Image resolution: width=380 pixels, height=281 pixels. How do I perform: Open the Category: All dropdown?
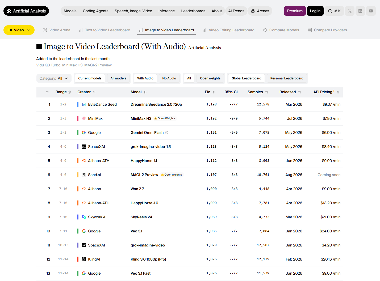coord(54,78)
